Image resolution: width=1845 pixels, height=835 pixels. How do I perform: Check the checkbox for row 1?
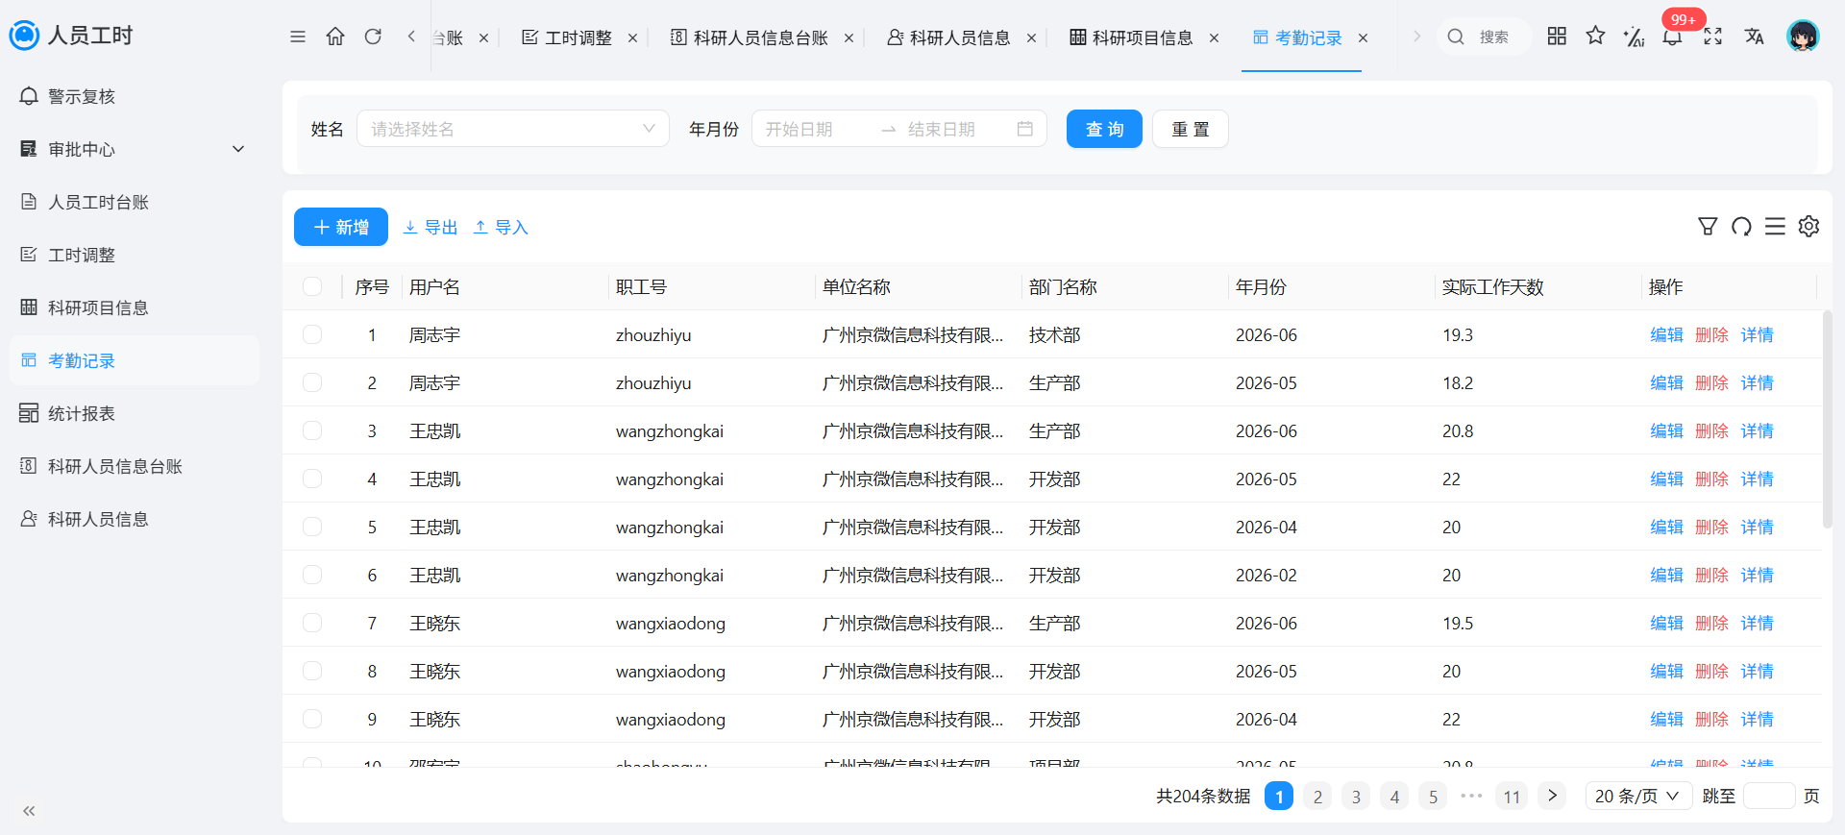click(312, 334)
